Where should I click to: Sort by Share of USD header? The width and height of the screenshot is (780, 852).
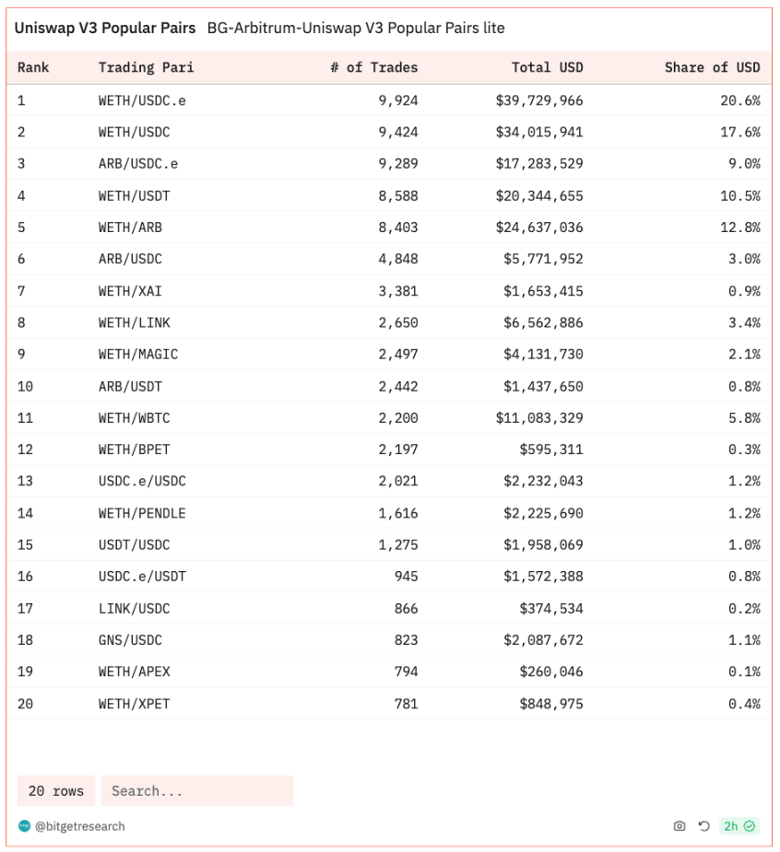point(712,67)
